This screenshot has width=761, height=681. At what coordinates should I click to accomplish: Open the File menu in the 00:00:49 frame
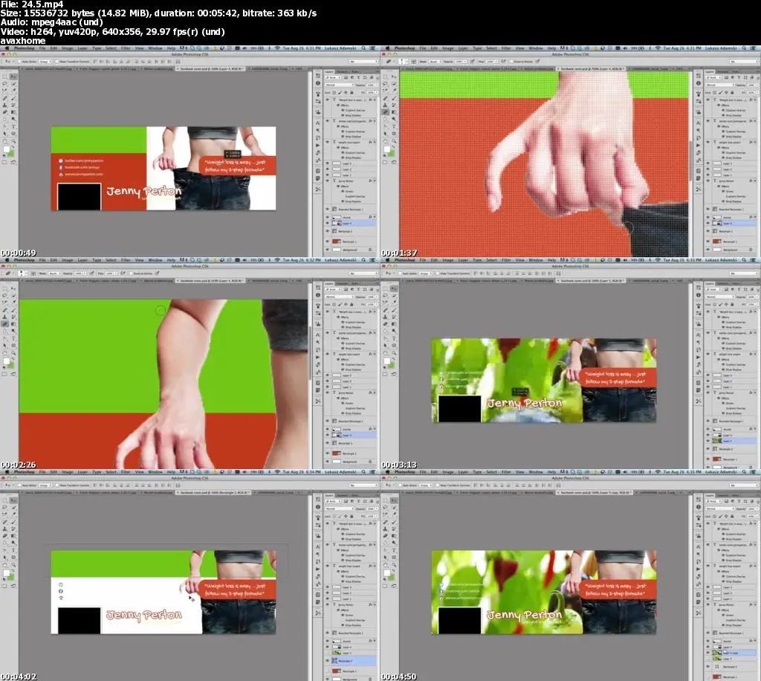(42, 48)
